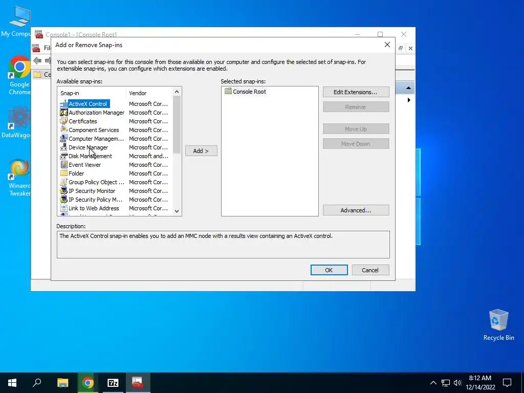The image size is (524, 393).
Task: Select the Device Manager list row text
Action: pos(88,147)
